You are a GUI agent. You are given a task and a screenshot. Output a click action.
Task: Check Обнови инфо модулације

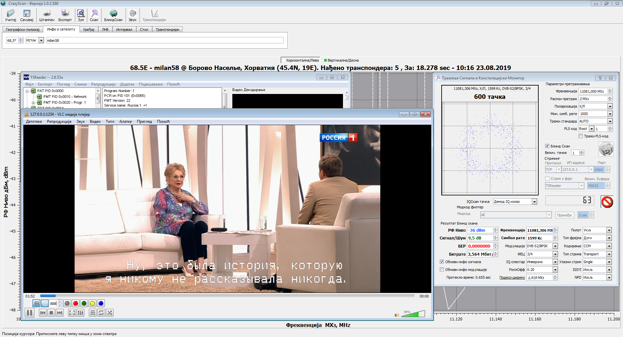coord(442,270)
